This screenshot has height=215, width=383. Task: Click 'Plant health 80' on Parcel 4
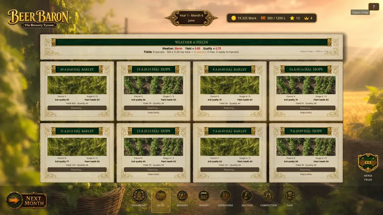[x=321, y=100]
